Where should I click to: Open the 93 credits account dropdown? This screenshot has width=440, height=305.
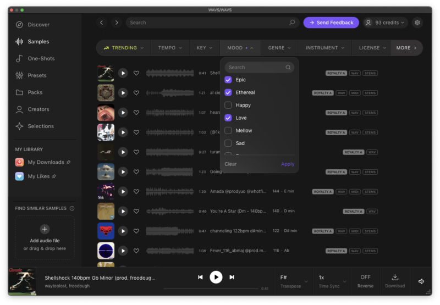(x=385, y=23)
